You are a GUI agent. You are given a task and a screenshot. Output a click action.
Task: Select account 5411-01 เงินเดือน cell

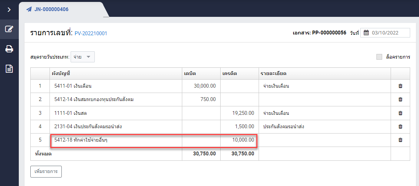coord(116,86)
